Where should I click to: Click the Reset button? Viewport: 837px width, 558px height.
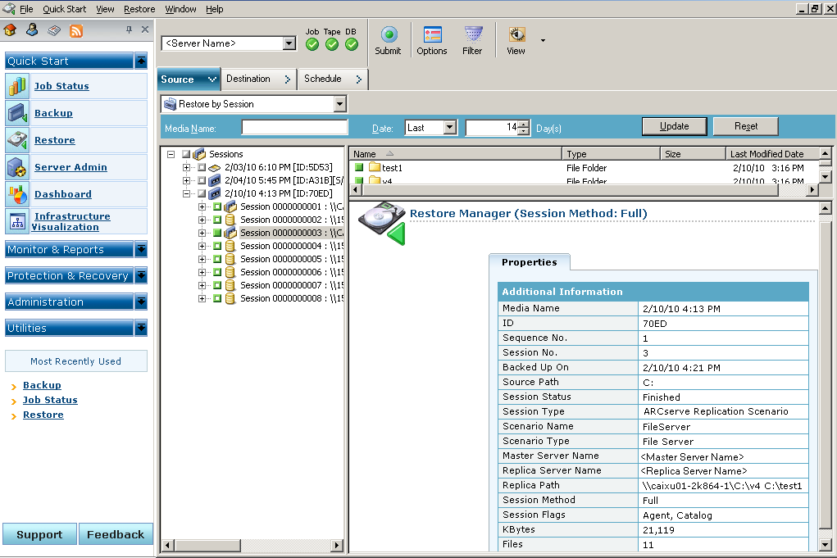746,126
